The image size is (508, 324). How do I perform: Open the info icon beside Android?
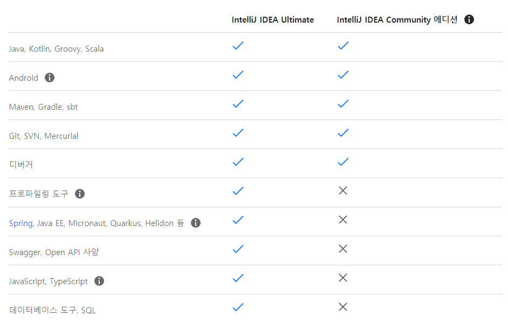pos(50,78)
